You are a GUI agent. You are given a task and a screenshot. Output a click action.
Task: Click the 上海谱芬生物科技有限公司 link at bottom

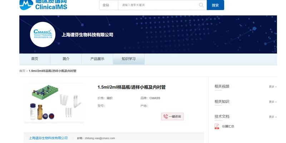48,138
